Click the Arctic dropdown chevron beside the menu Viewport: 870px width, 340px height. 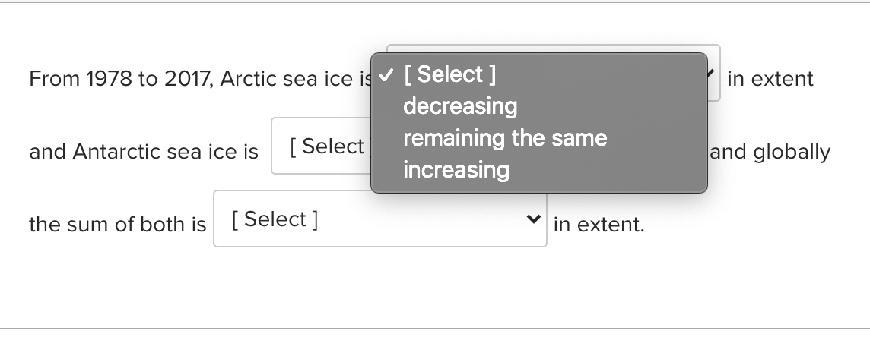coord(713,74)
